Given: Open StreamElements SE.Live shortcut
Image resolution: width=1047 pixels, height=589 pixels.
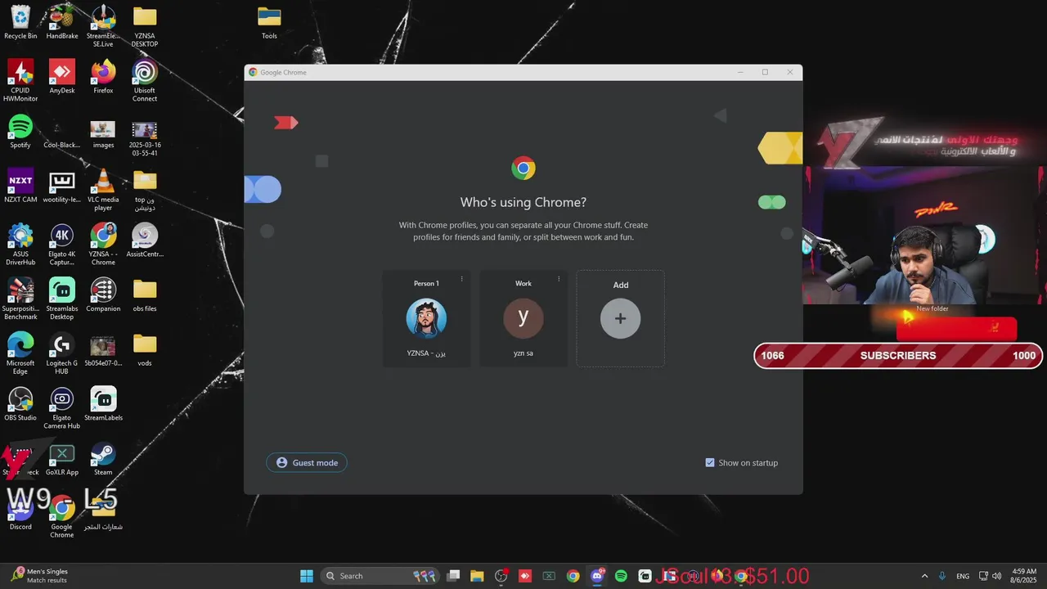Looking at the screenshot, I should point(103,25).
